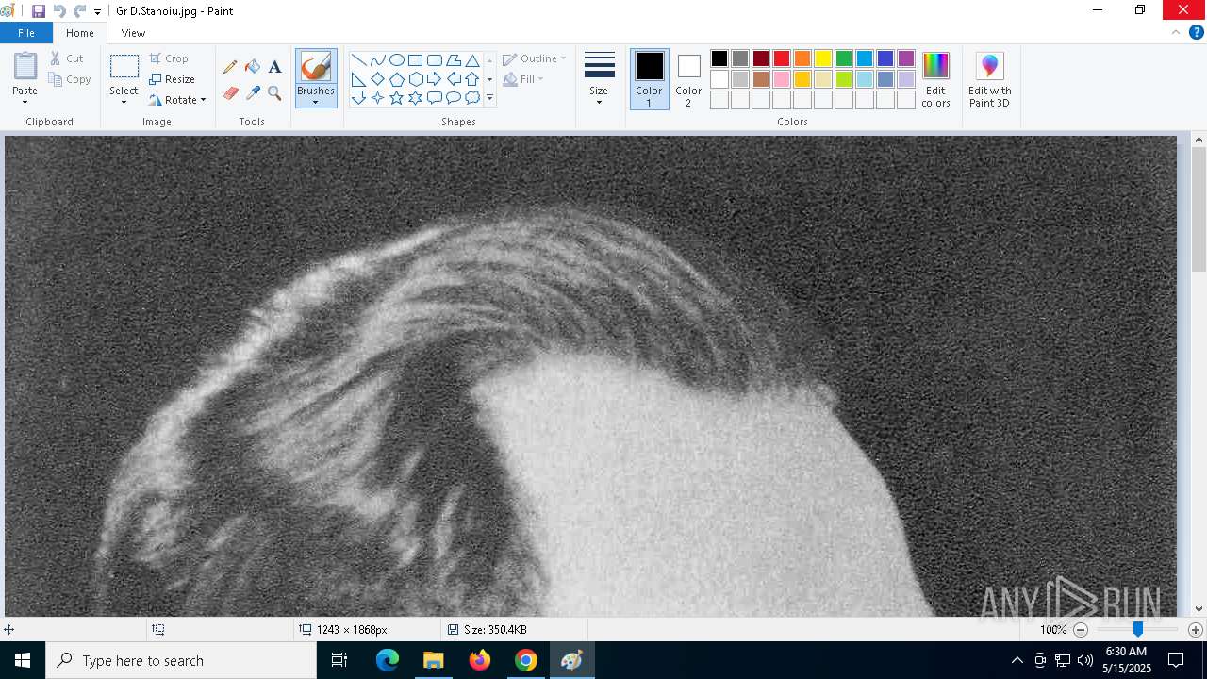
Task: Open File Explorer from taskbar
Action: coord(434,660)
